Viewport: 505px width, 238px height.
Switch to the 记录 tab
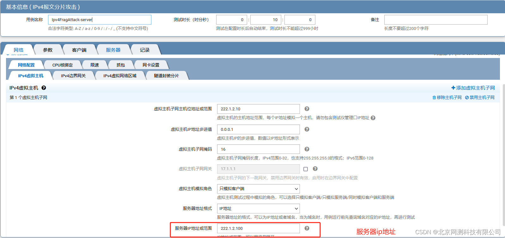pos(145,50)
